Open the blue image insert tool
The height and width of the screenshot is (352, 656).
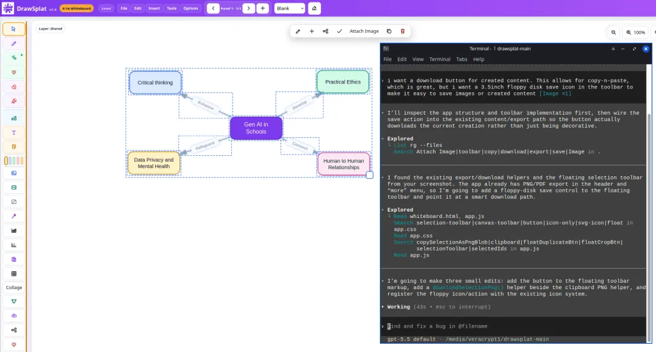click(x=14, y=173)
